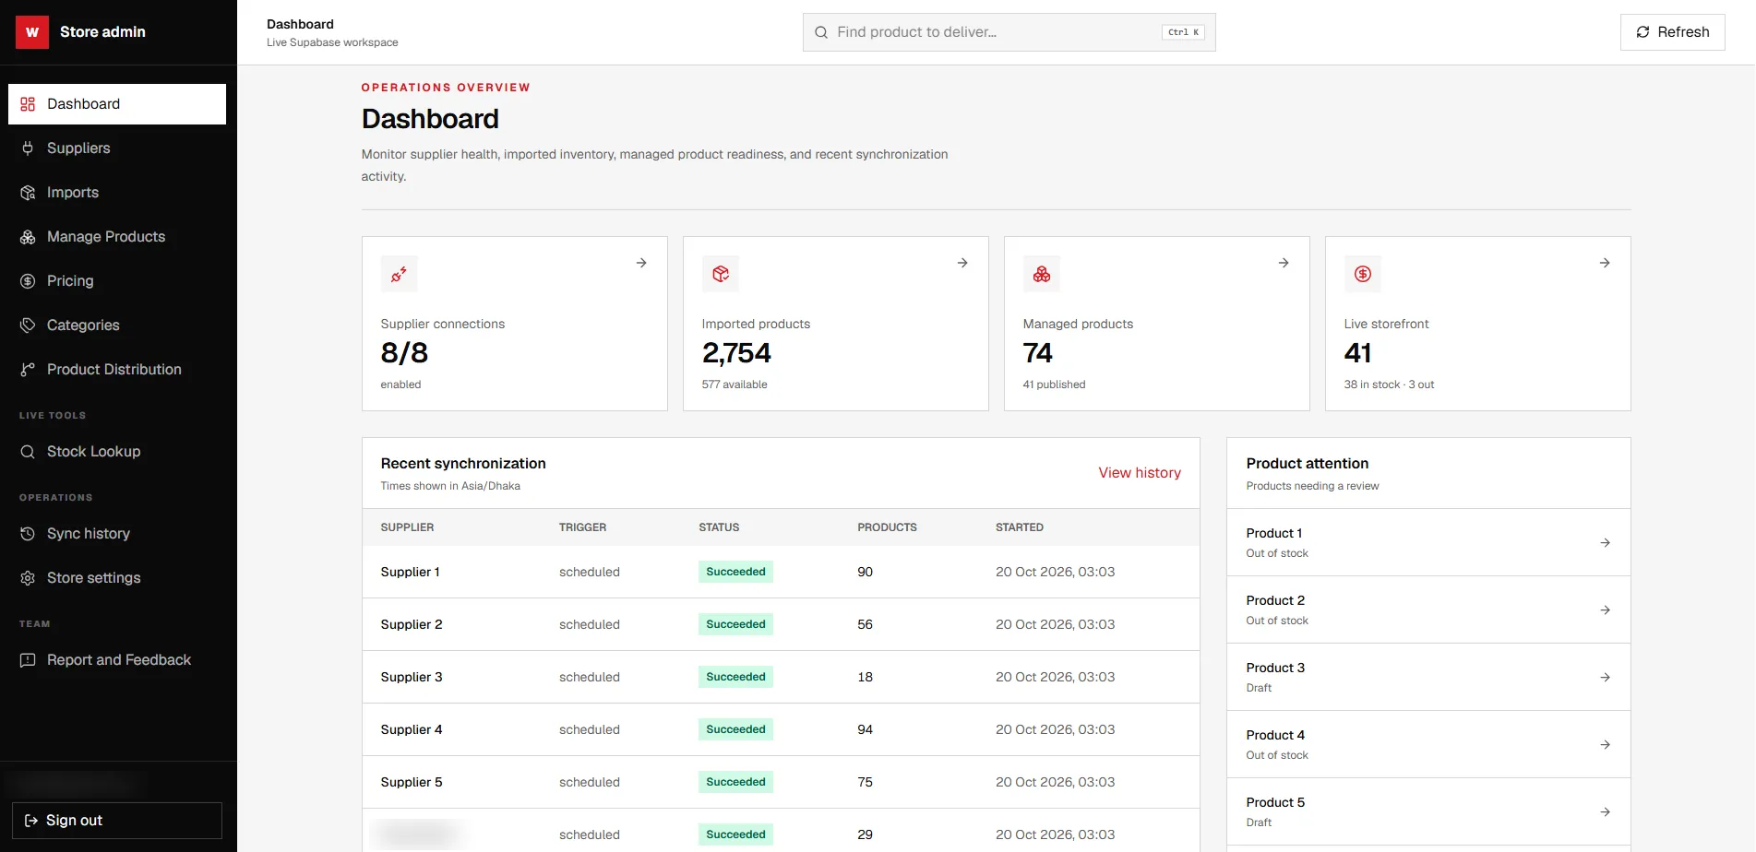Open Supplier connections card via its arrow
Image resolution: width=1756 pixels, height=852 pixels.
pyautogui.click(x=641, y=263)
